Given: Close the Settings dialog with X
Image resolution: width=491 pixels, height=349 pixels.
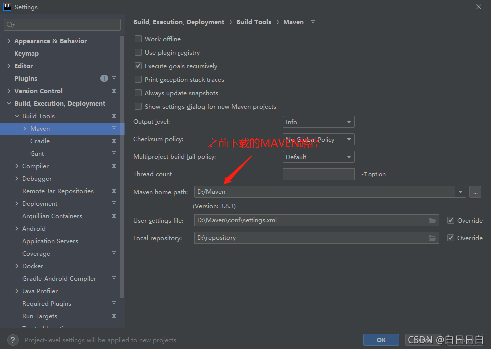Looking at the screenshot, I should pyautogui.click(x=479, y=7).
